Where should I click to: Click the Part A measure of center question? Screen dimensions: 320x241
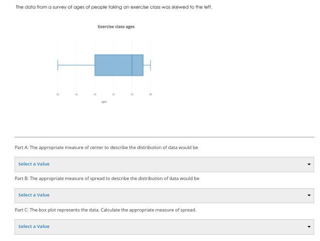106,148
